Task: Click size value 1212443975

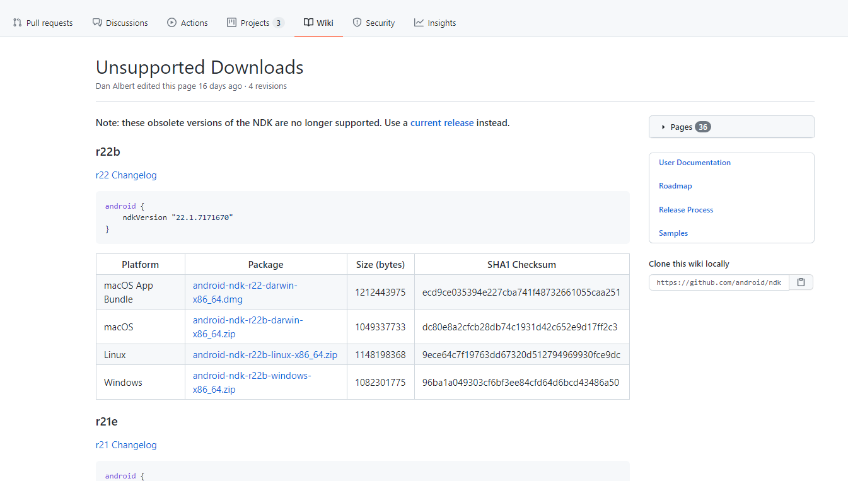Action: click(x=381, y=293)
